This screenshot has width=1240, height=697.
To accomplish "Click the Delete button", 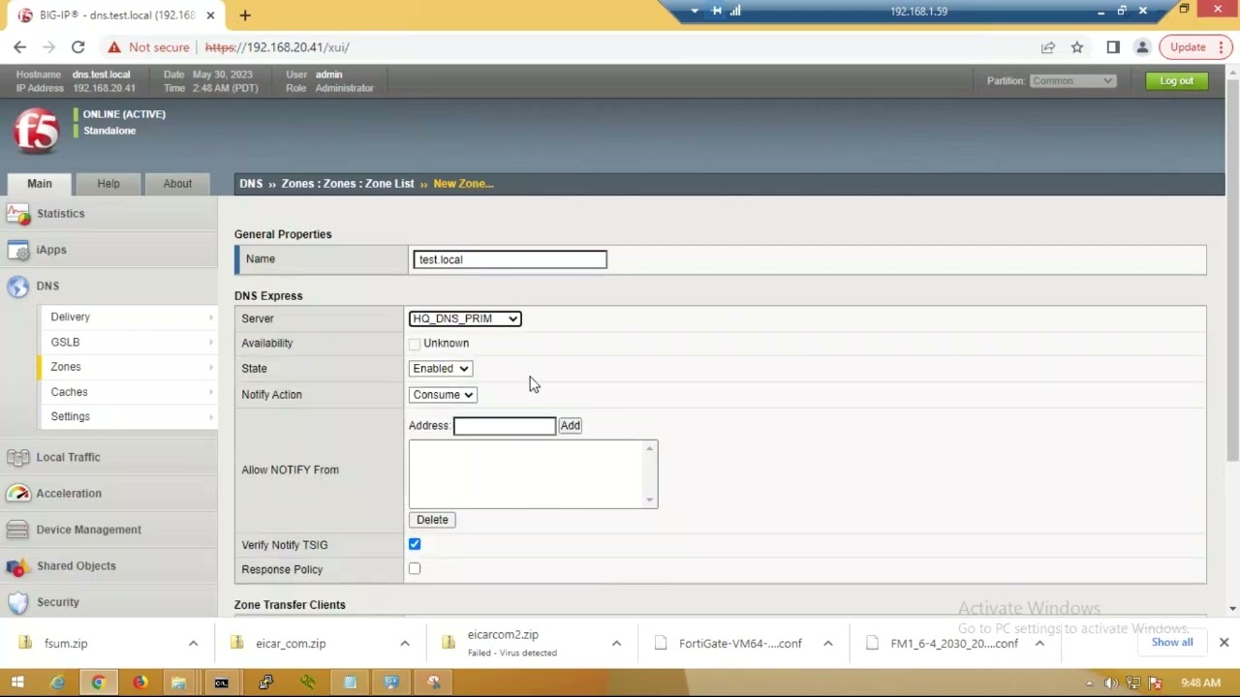I will coord(432,520).
